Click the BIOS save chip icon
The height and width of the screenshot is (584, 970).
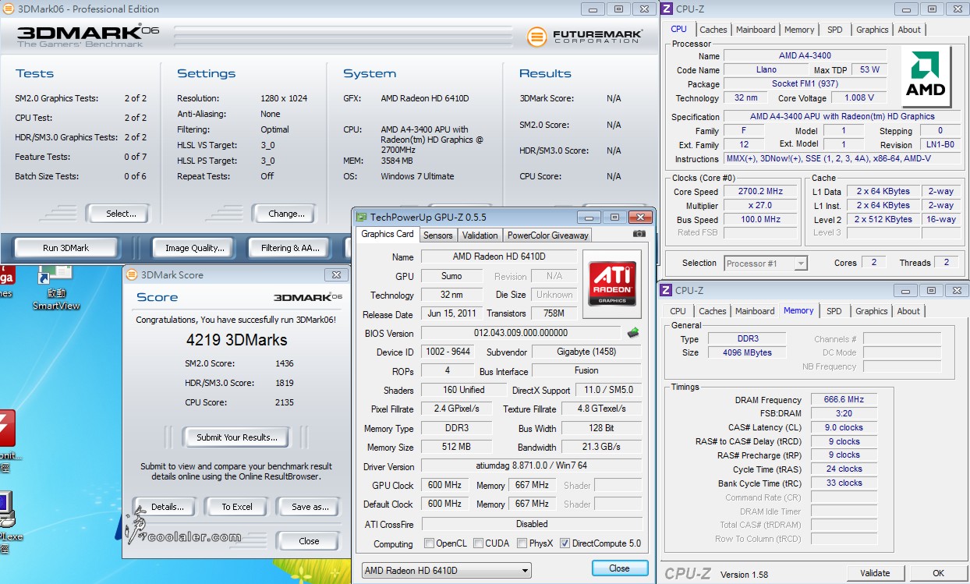coord(633,333)
